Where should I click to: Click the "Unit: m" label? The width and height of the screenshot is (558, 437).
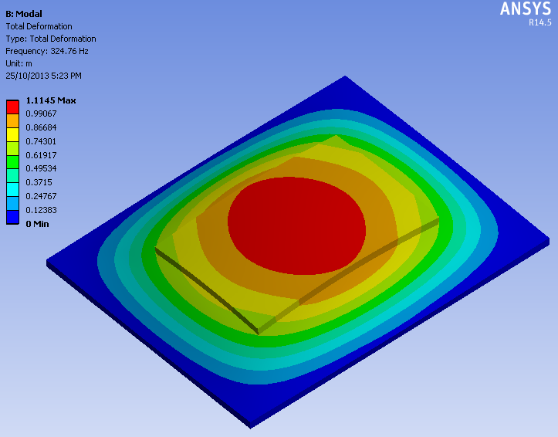tap(19, 63)
